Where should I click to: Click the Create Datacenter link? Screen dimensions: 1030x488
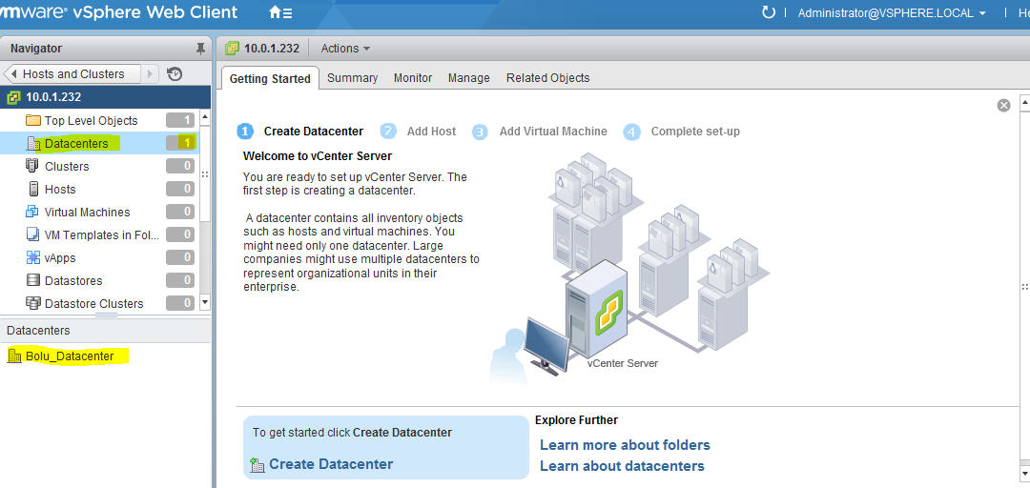point(331,464)
